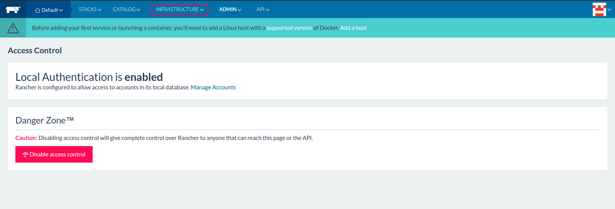
Task: Open the API menu
Action: point(263,9)
